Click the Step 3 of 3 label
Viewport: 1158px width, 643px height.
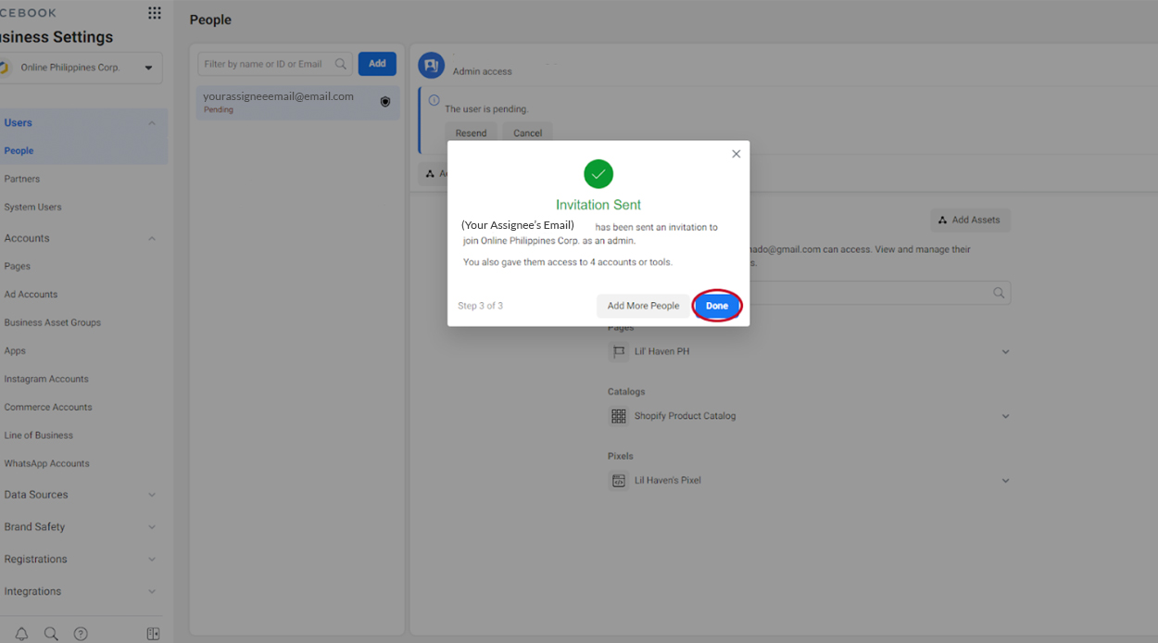(x=480, y=306)
